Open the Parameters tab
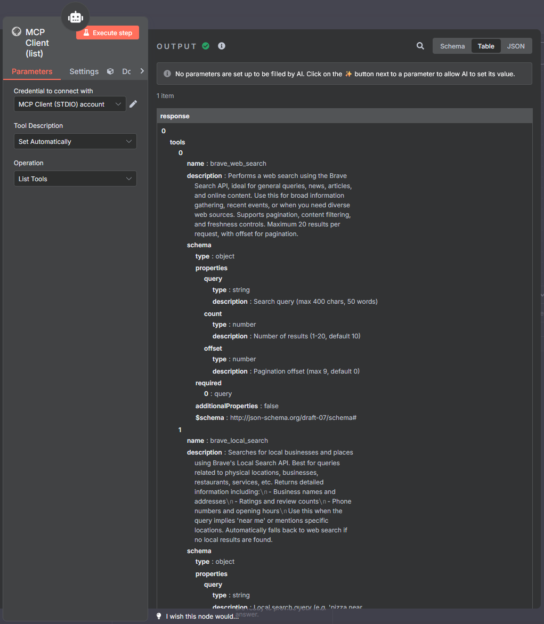Viewport: 544px width, 624px height. (32, 71)
